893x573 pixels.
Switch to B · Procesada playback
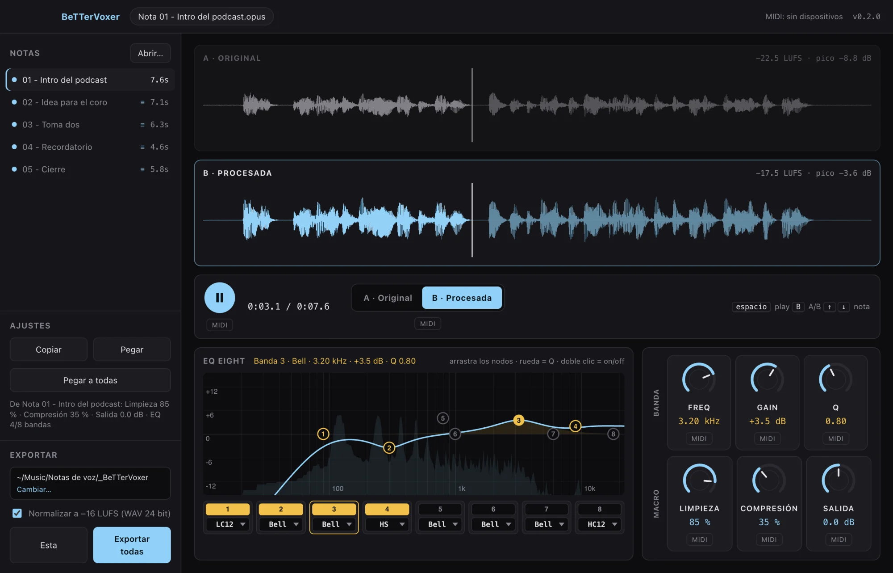[462, 298]
